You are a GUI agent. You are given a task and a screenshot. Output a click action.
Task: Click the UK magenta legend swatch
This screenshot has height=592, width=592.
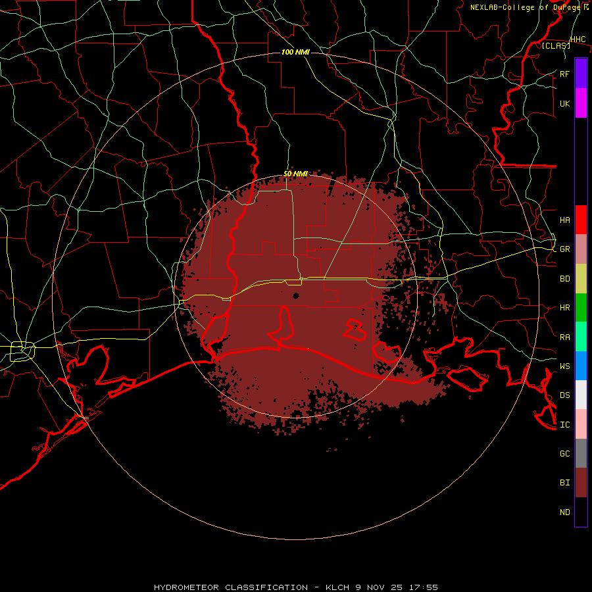(581, 103)
